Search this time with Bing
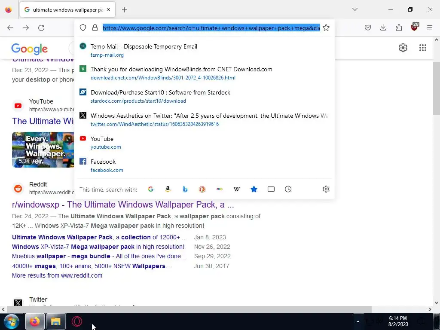The image size is (440, 330). pos(185,189)
